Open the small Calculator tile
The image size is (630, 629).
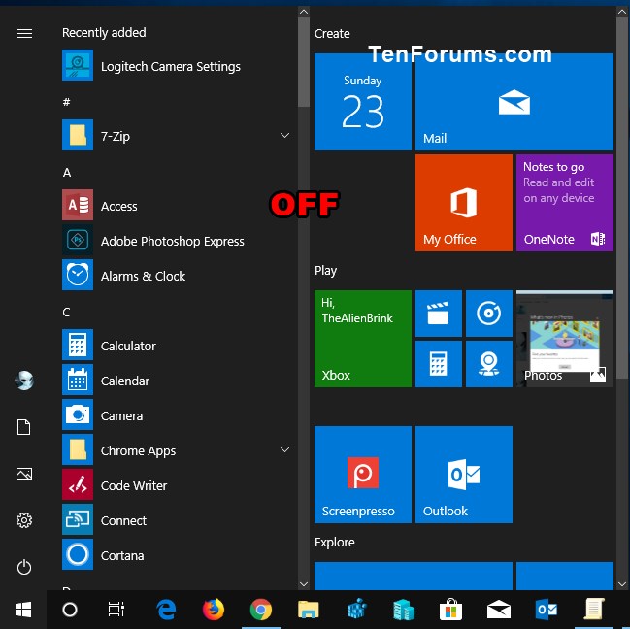tap(439, 364)
